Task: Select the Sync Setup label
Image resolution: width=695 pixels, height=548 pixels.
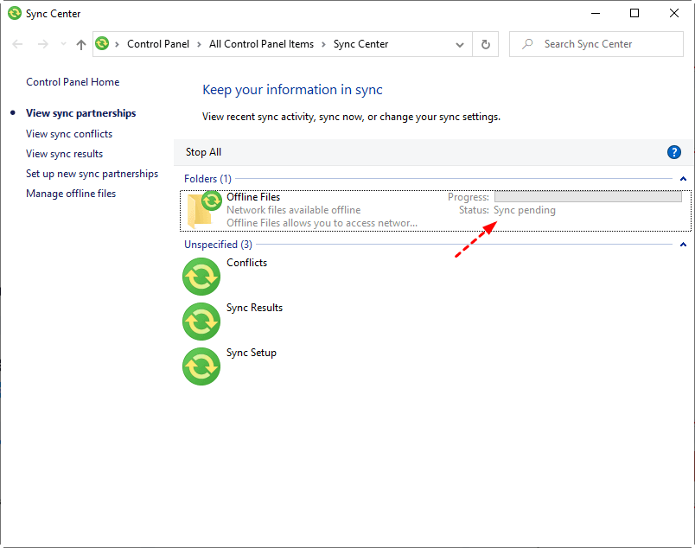Action: (x=252, y=353)
